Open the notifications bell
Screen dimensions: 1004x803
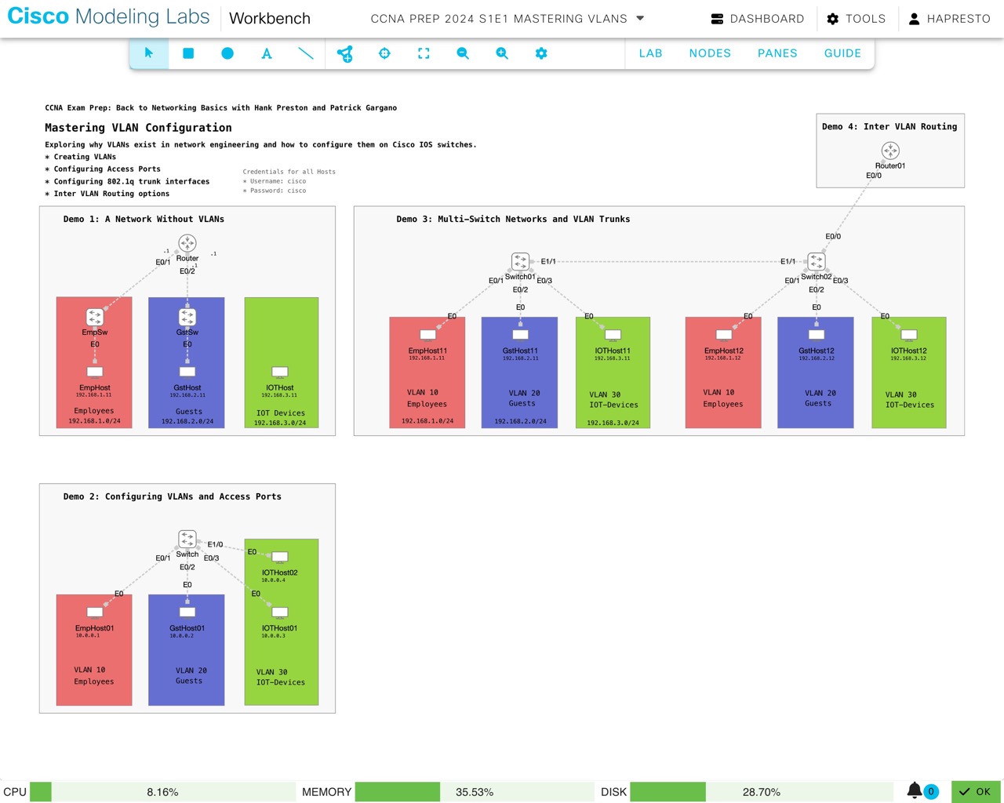coord(915,790)
